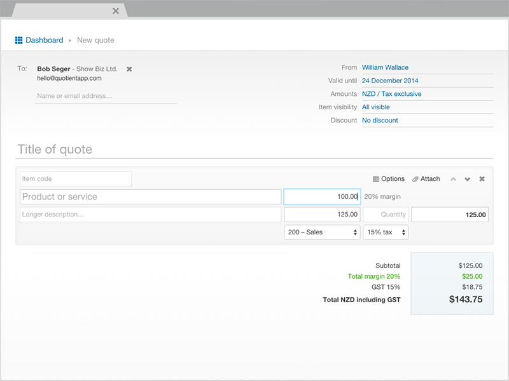Screen dimensions: 509x381
Task: Click the unit price field showing 125.00
Action: coord(322,215)
